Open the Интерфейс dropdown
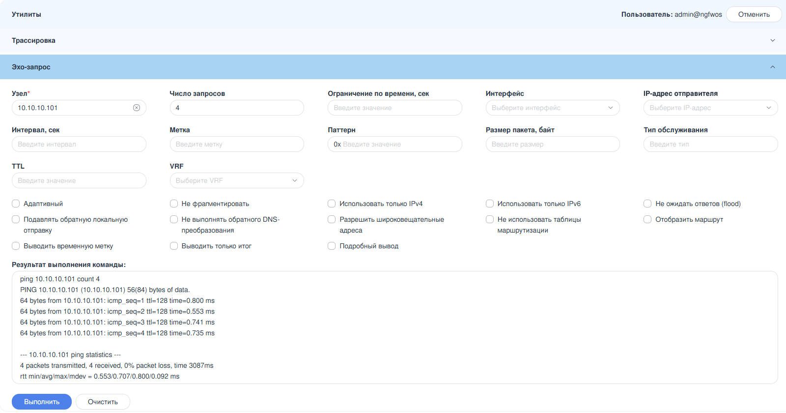This screenshot has height=413, width=786. pyautogui.click(x=553, y=108)
